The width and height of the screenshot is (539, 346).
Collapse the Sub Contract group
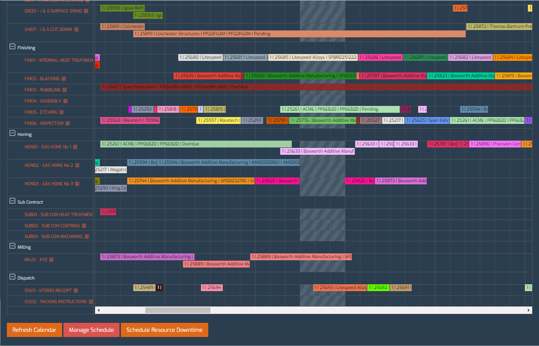(13, 202)
